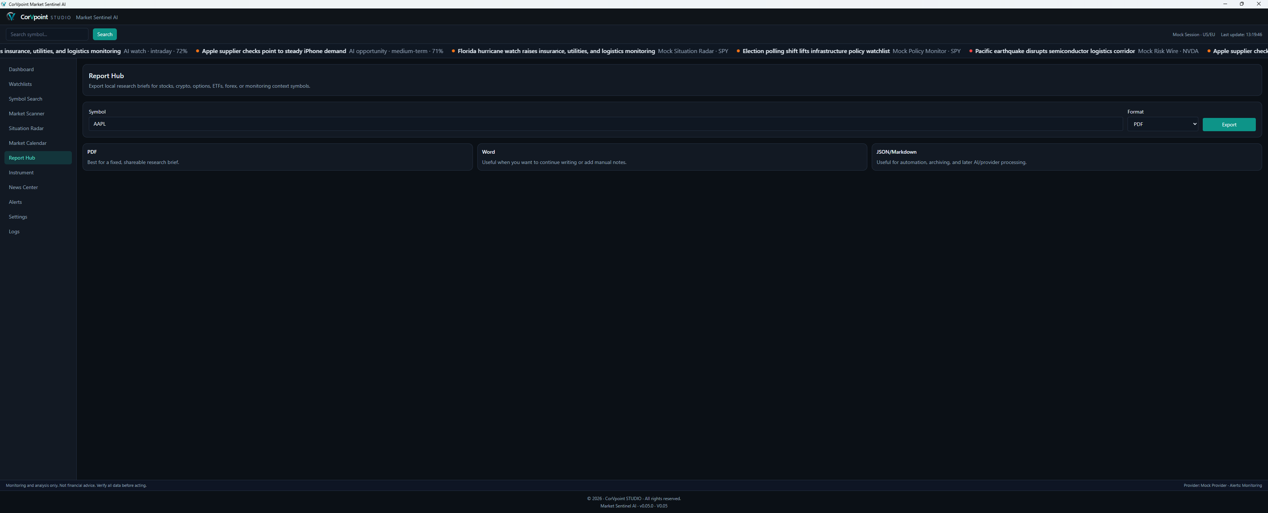Viewport: 1268px width, 513px height.
Task: Restore the application window size
Action: coord(1241,4)
